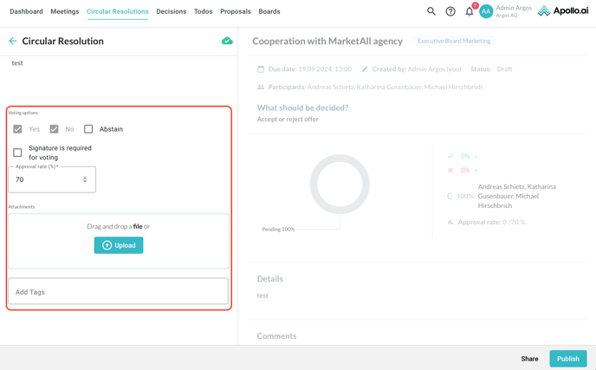
Task: Click the back arrow beside Circular Resolution
Action: [13, 41]
